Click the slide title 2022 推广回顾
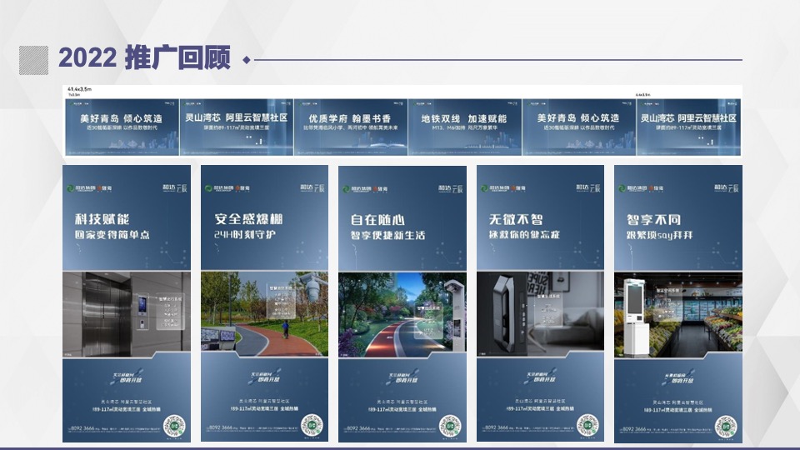 (144, 57)
